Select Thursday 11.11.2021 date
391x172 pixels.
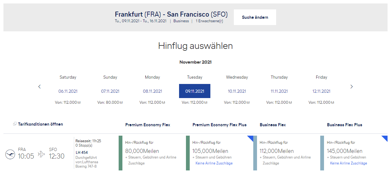click(279, 91)
